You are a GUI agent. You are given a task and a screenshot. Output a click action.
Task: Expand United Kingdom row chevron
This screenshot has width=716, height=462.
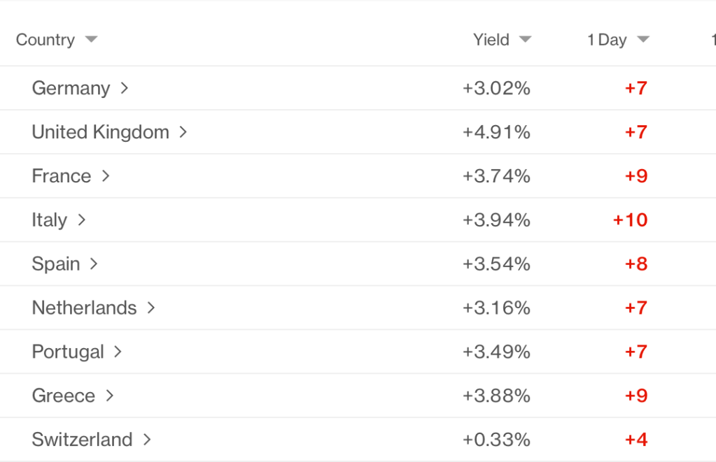coord(183,132)
